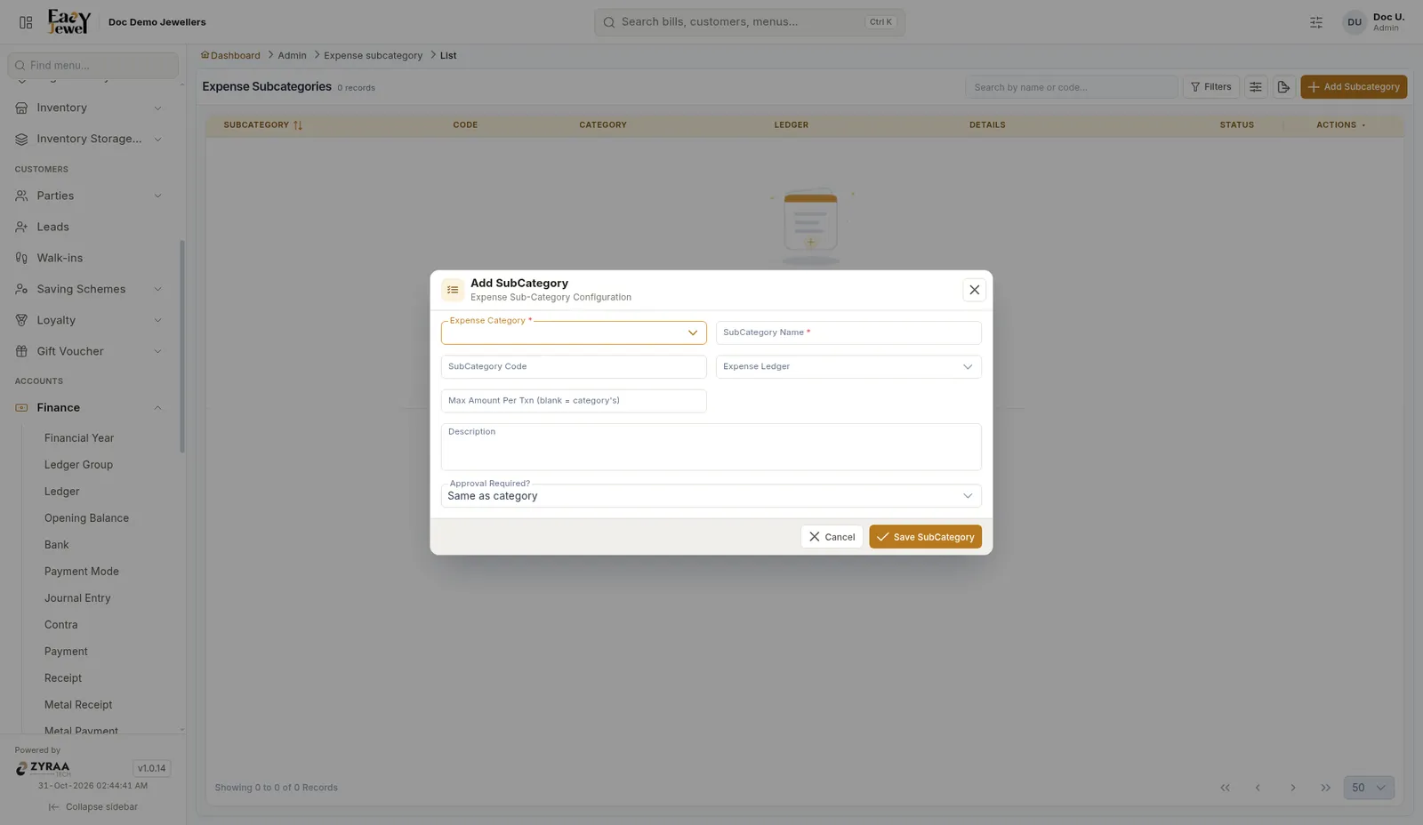1423x825 pixels.
Task: Click Collapse sidebar at the bottom
Action: point(92,807)
